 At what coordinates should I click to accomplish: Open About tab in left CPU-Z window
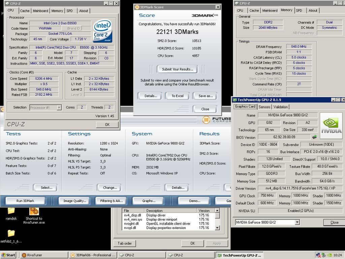[x=84, y=11]
